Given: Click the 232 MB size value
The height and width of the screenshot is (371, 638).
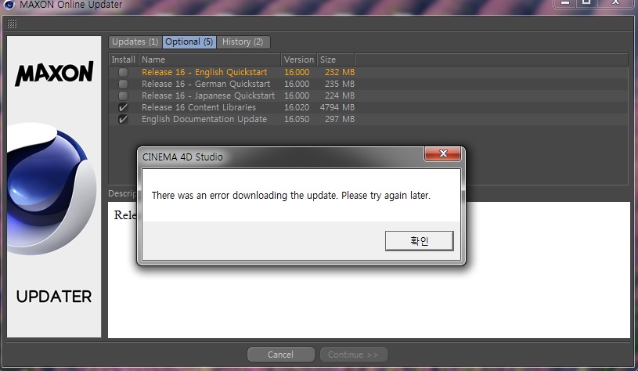Looking at the screenshot, I should [x=340, y=73].
